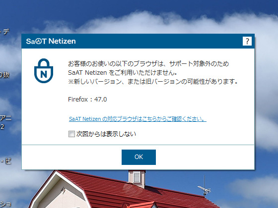Click the padlock N Netizen icon
278x208 pixels.
pyautogui.click(x=44, y=71)
